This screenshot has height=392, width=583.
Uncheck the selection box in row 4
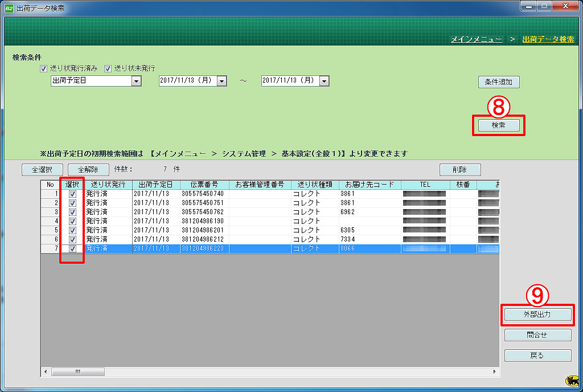(72, 221)
